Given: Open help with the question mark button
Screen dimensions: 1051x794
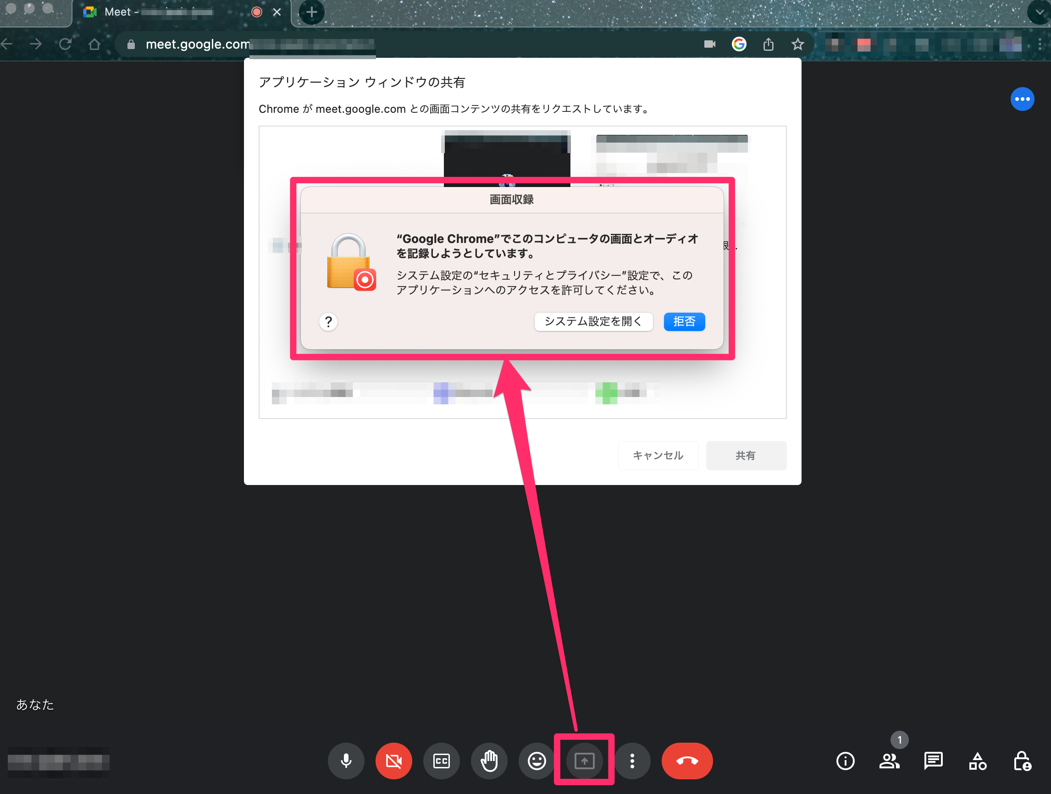Looking at the screenshot, I should click(x=328, y=321).
